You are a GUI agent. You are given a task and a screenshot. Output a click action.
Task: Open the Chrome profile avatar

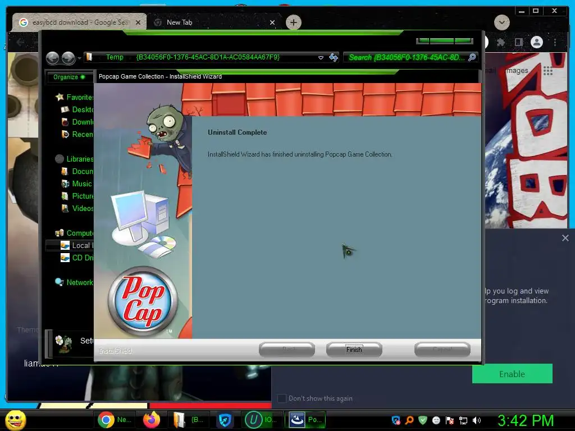[x=536, y=43]
